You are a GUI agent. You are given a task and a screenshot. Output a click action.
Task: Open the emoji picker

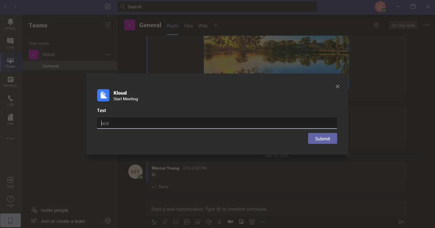[176, 221]
